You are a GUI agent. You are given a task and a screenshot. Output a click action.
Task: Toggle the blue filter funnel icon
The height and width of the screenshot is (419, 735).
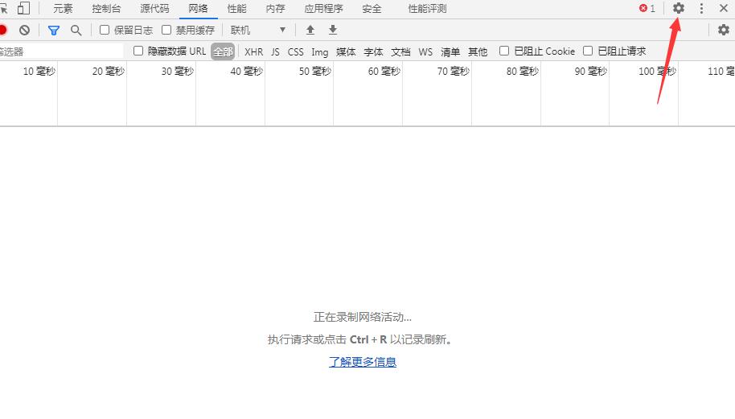(54, 31)
